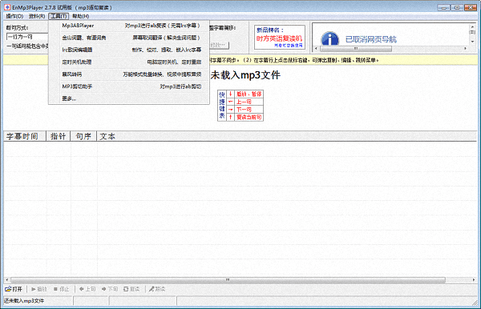Click the play icon on the 播放 button
Viewport: 481px width, 309px height.
tap(34, 289)
